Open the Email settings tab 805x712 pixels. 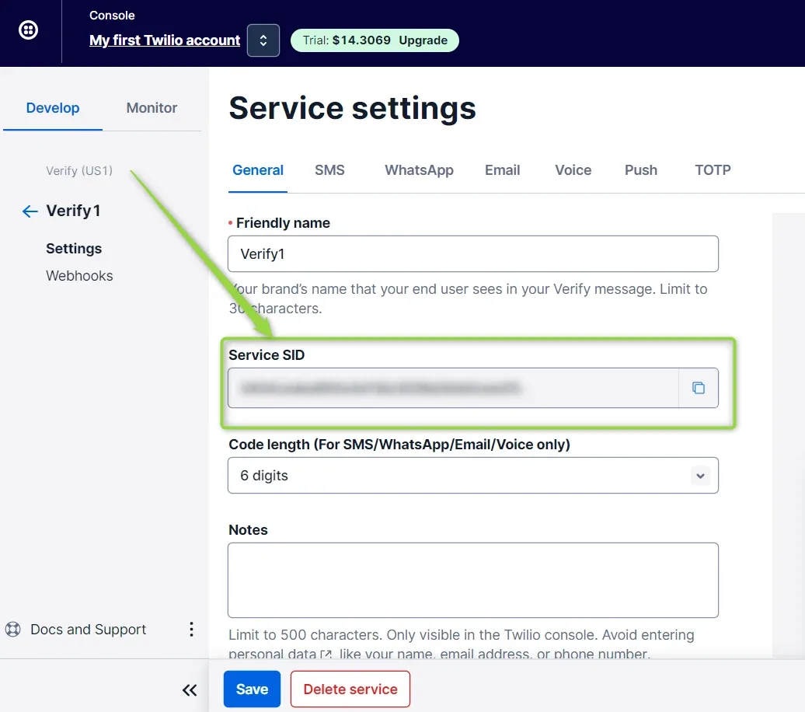point(502,170)
